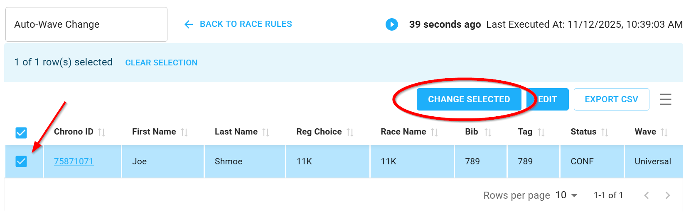The height and width of the screenshot is (214, 691).
Task: Uncheck the Joe Shmoe row checkbox
Action: point(21,161)
